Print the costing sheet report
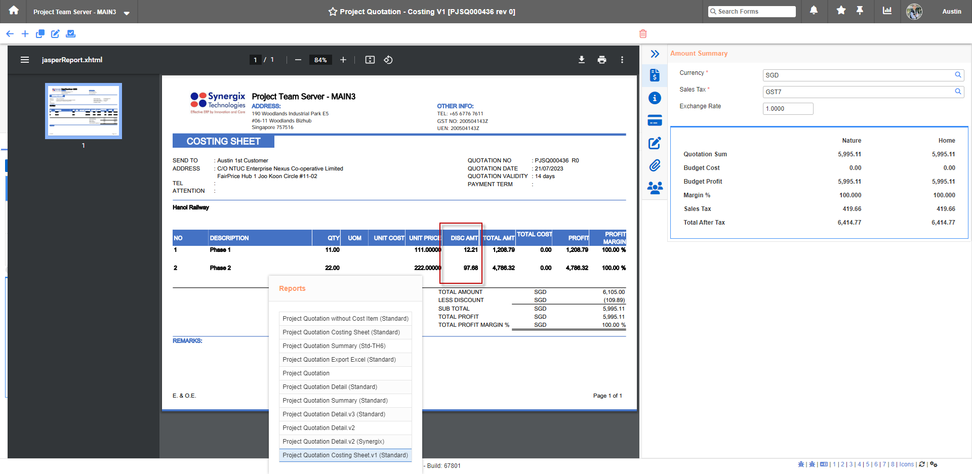 click(602, 60)
